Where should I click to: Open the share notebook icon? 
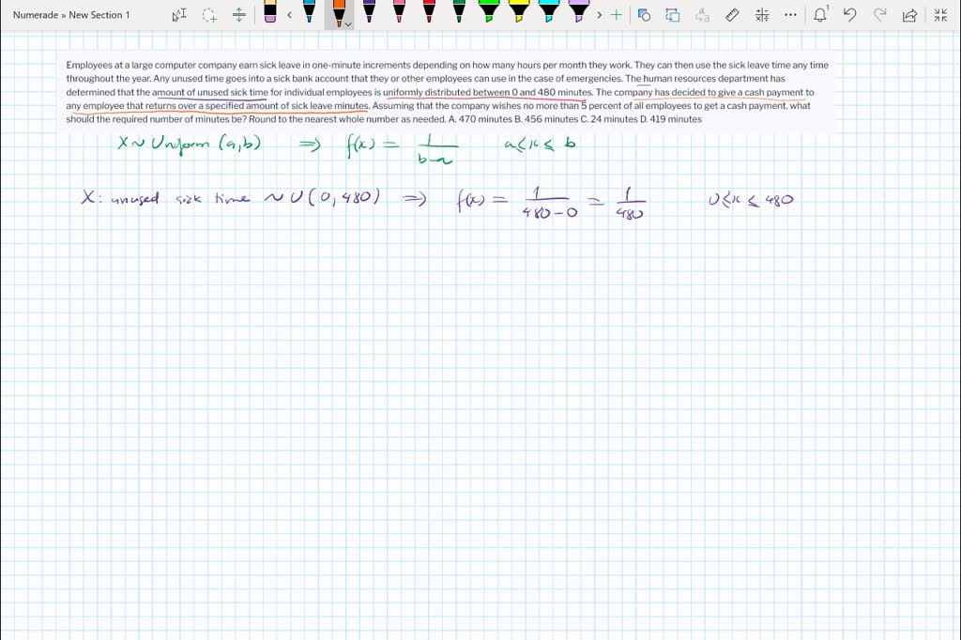click(909, 15)
